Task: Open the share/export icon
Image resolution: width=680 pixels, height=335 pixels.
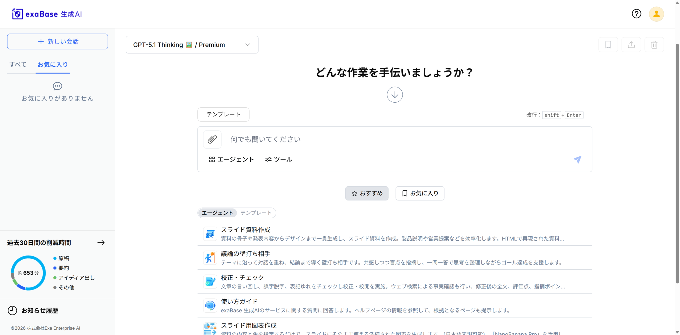Action: tap(631, 44)
